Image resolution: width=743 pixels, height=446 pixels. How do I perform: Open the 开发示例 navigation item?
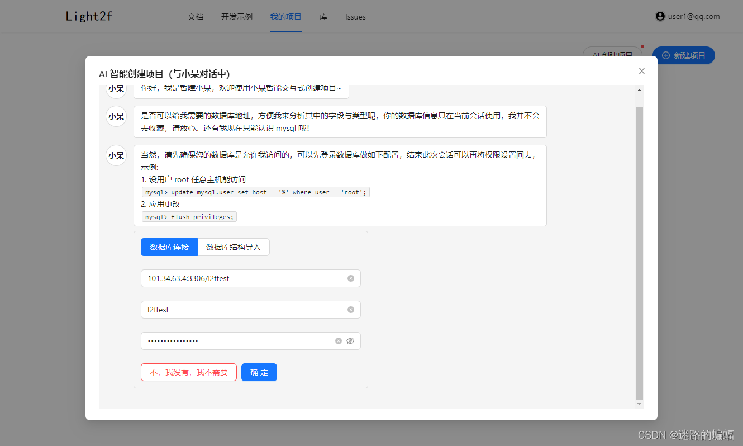tap(236, 17)
